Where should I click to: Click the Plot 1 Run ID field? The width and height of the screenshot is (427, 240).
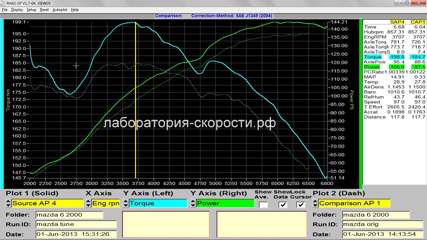[76, 224]
